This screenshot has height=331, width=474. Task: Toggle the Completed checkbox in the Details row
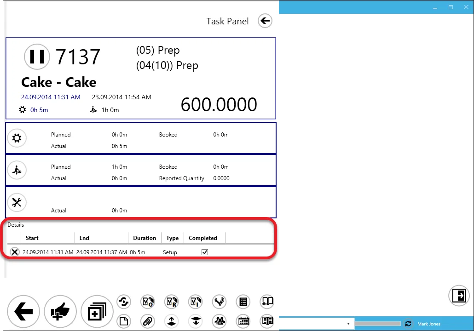point(204,252)
